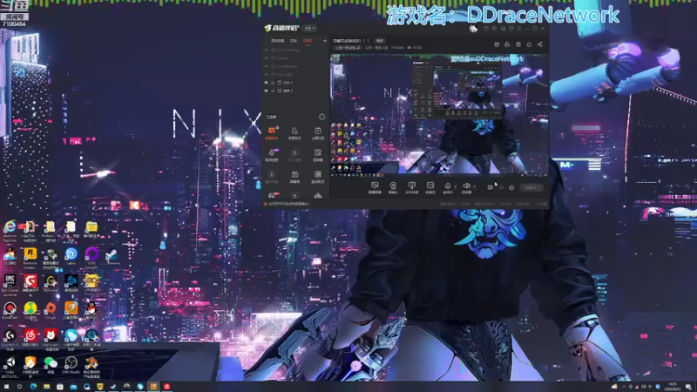Switch to second scene tab in sources panel
Viewport: 697px width, 392px height.
294,40
